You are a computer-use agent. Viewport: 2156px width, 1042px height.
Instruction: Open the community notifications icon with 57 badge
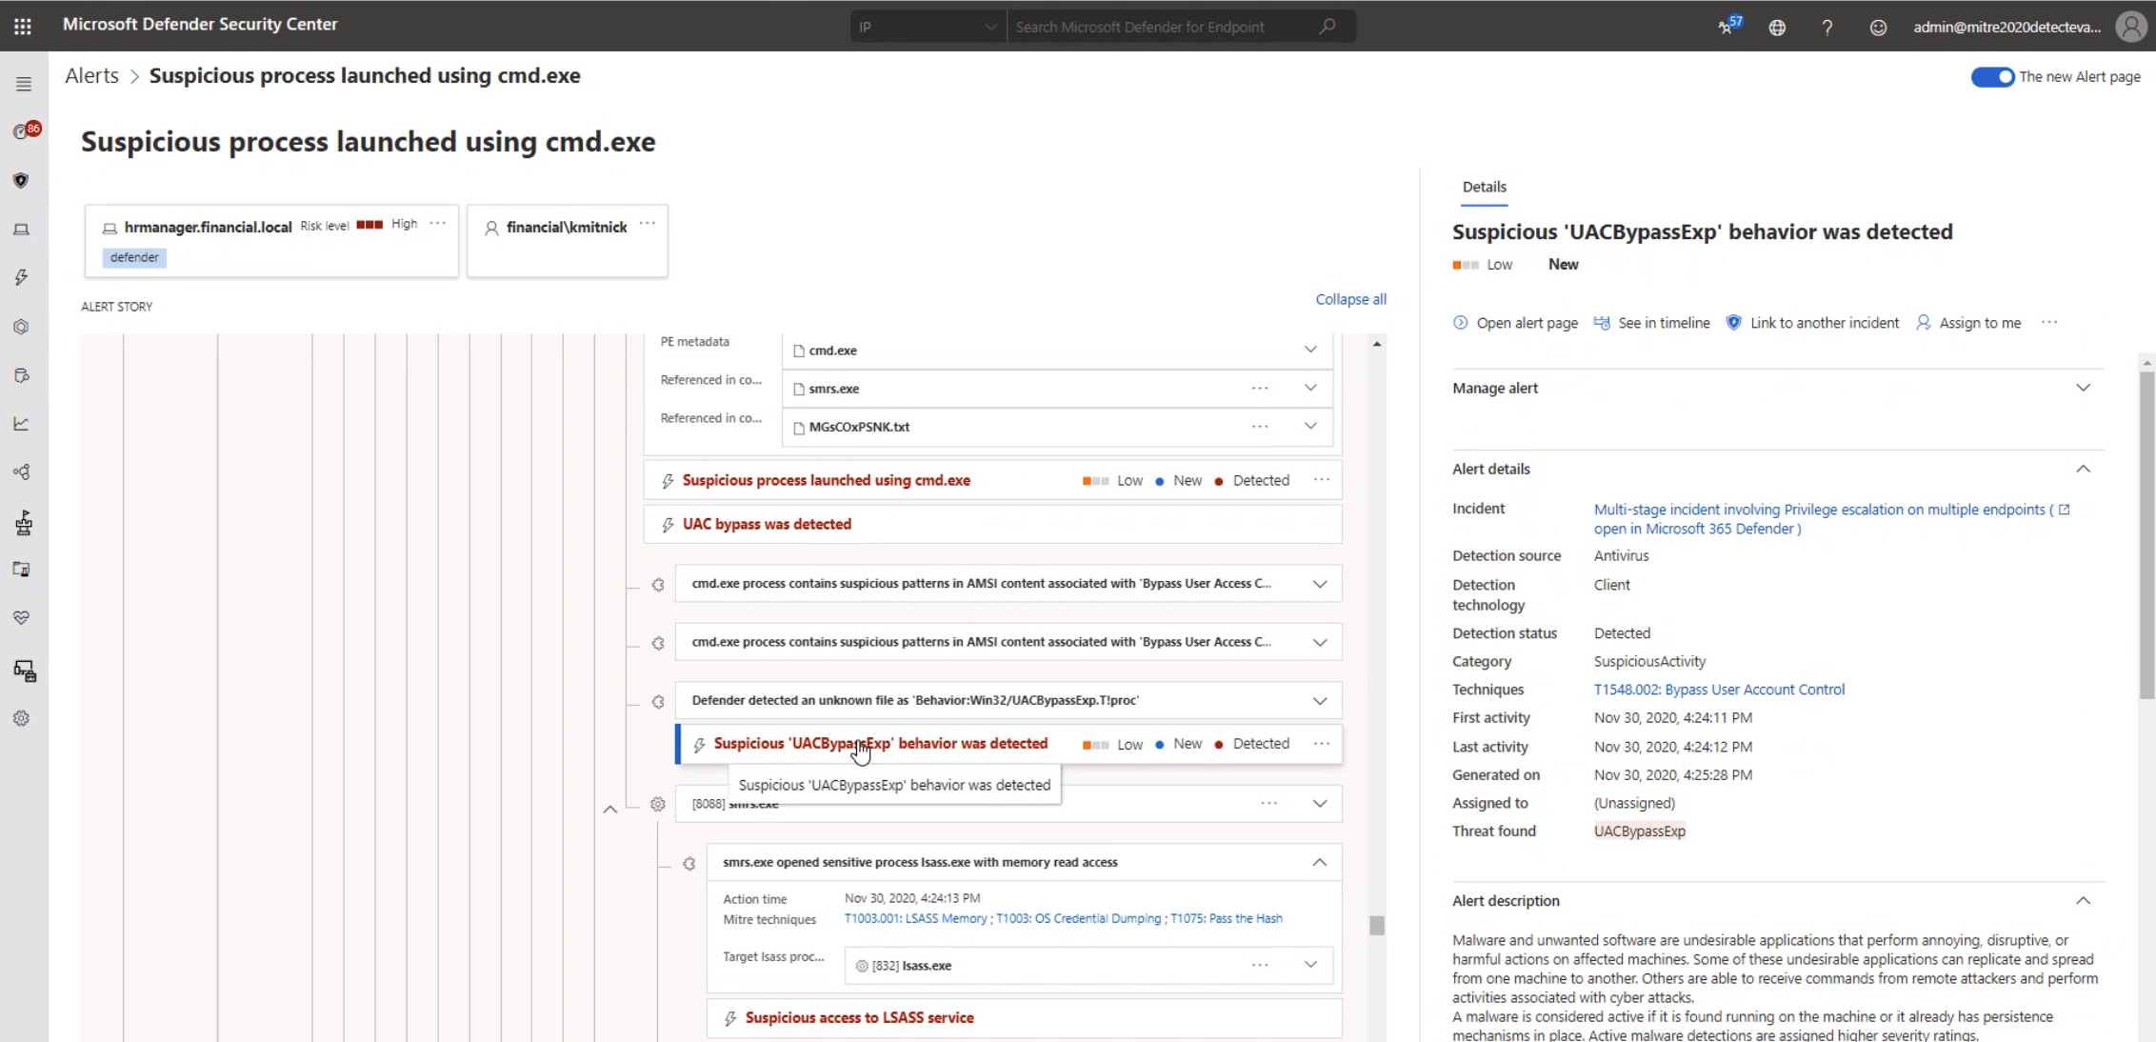[x=1728, y=26]
